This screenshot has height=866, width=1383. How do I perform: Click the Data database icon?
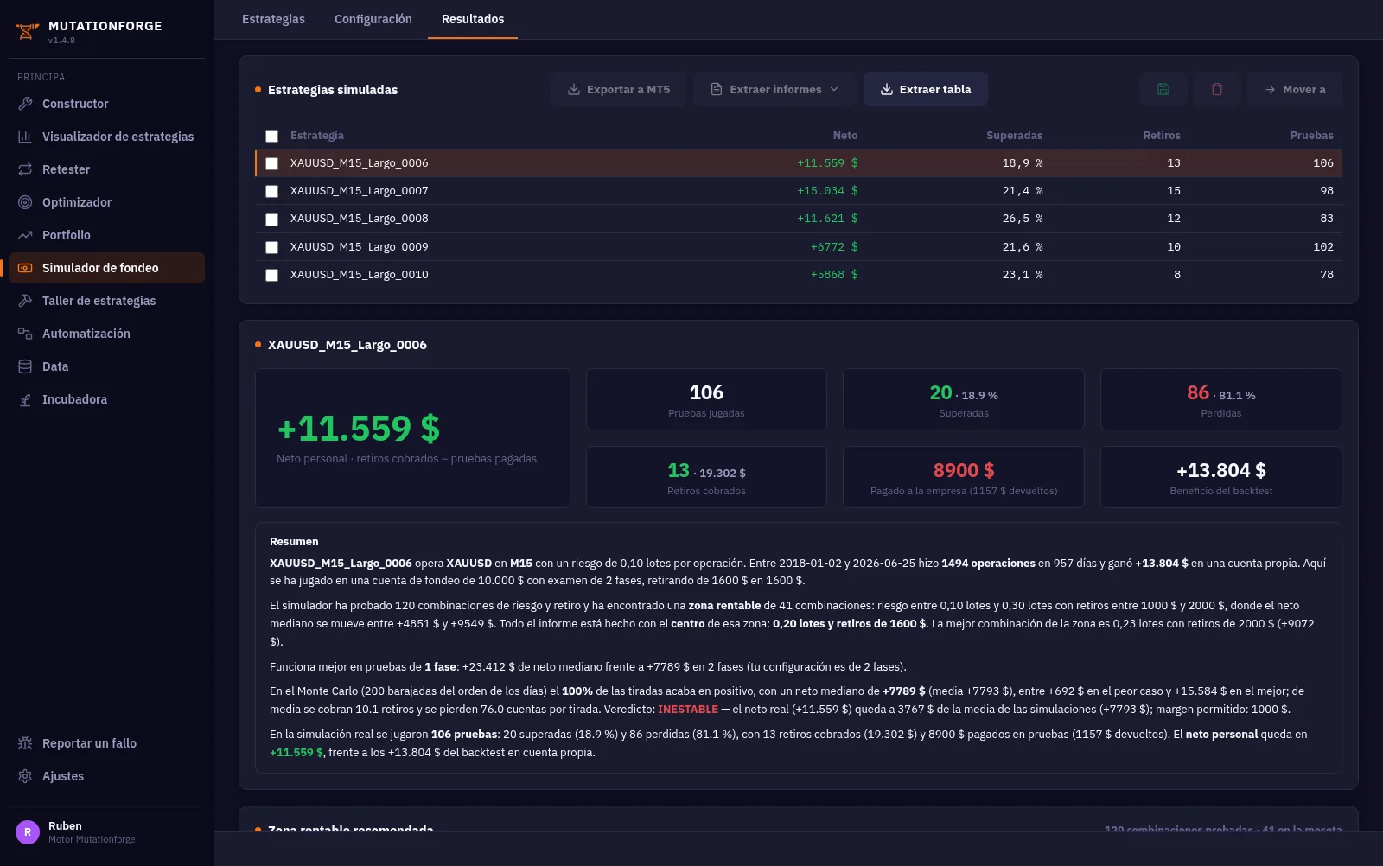tap(25, 366)
